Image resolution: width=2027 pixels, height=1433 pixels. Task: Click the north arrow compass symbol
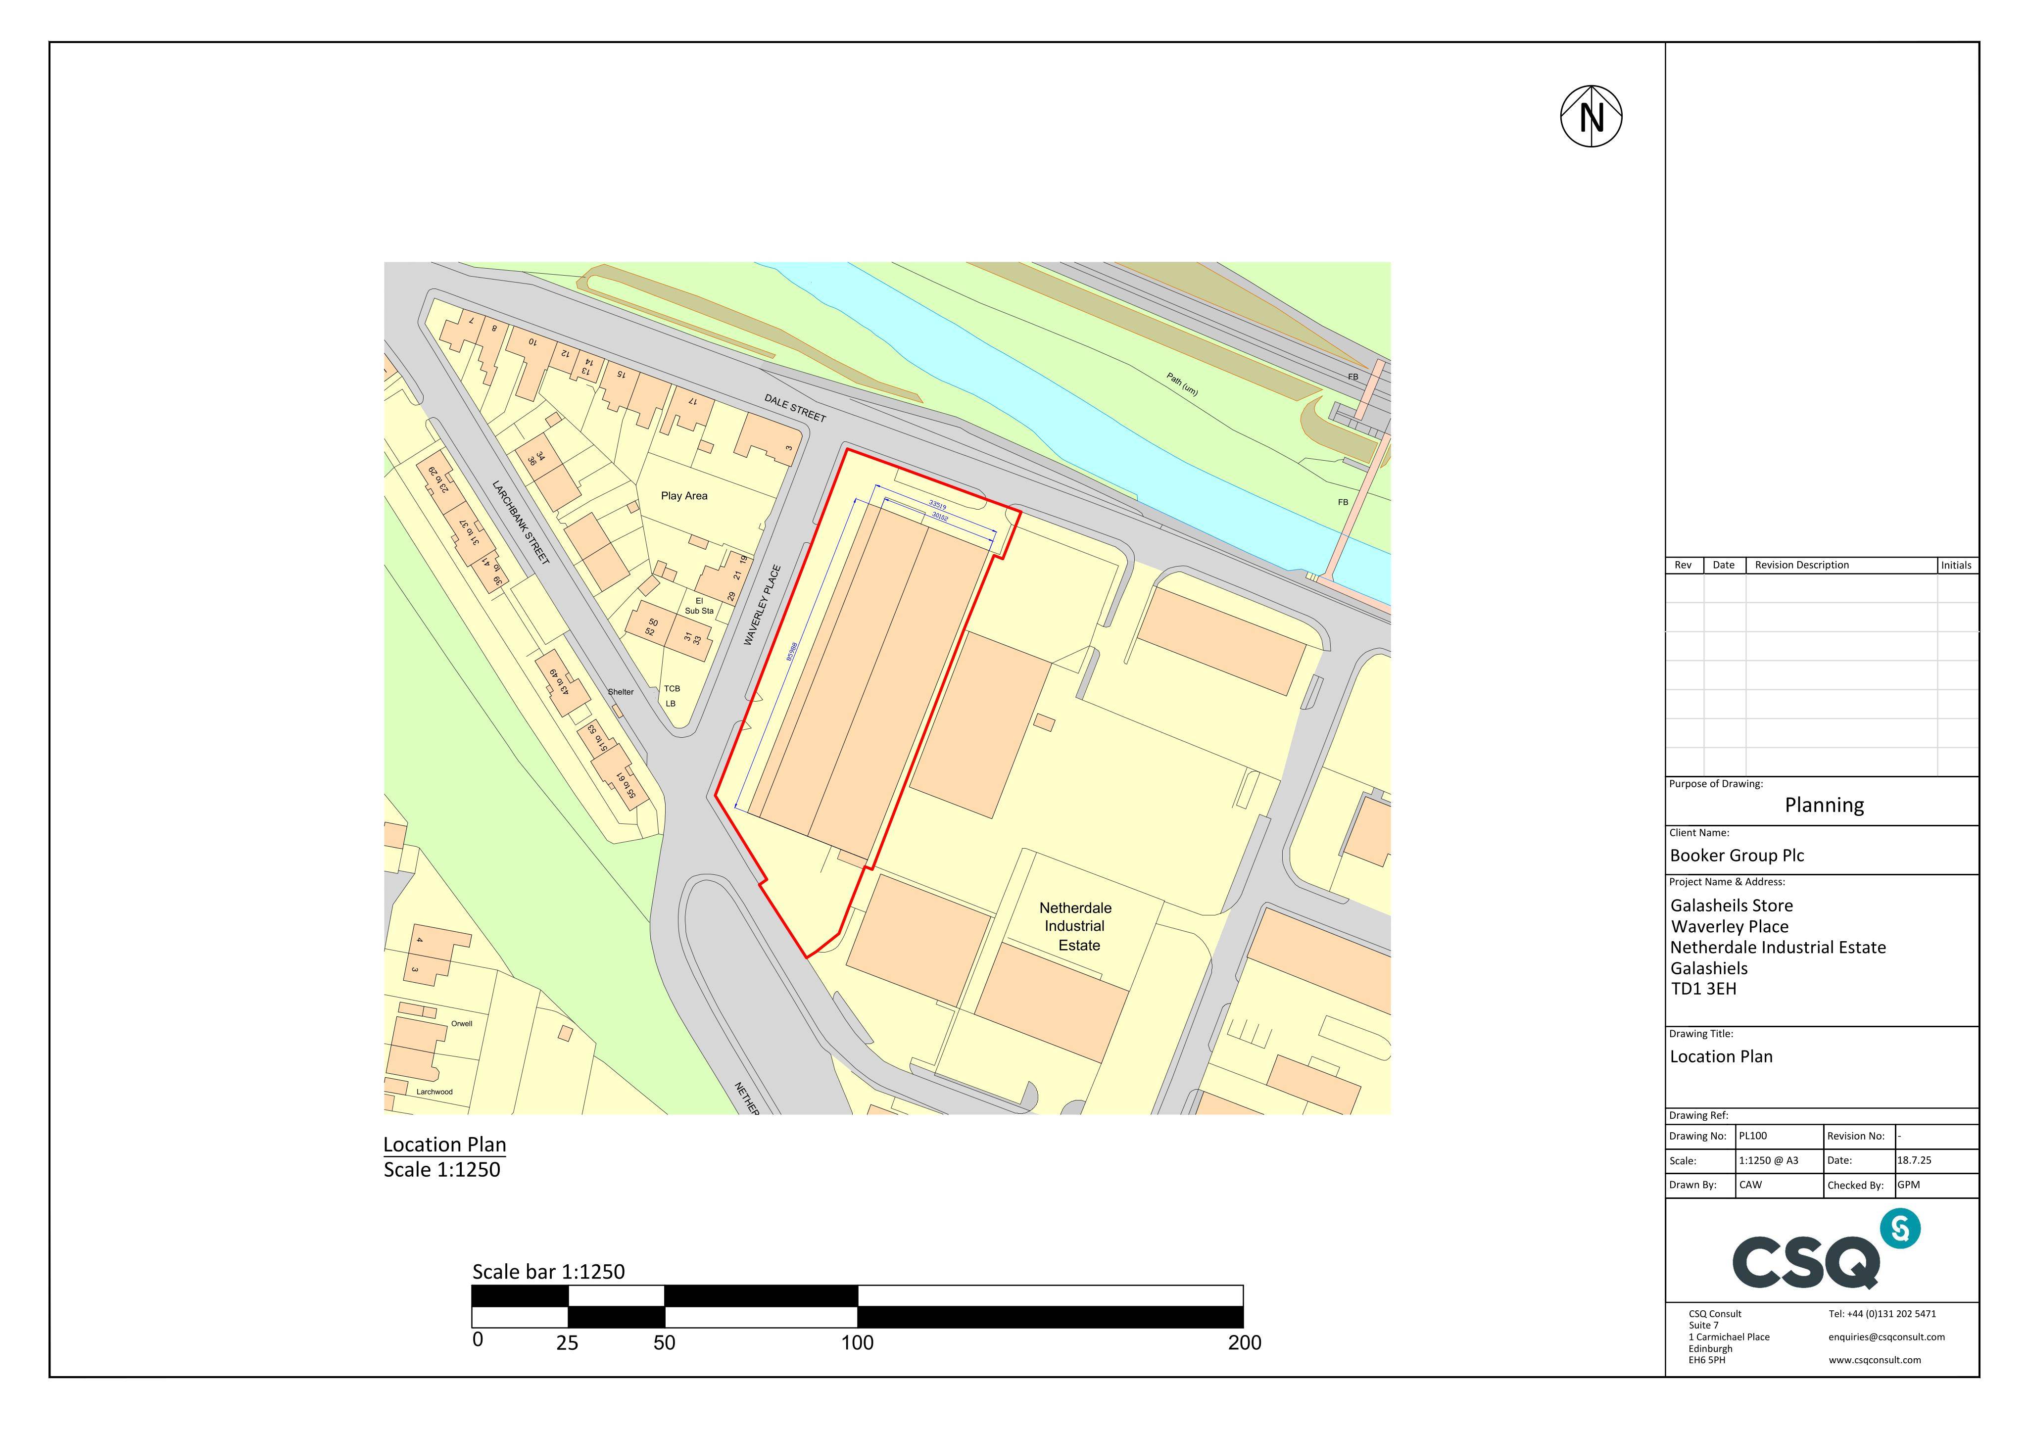click(1591, 117)
